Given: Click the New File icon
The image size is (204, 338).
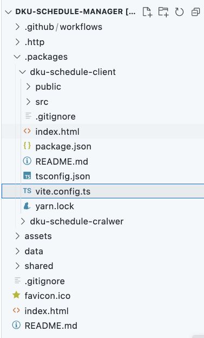Looking at the screenshot, I should pos(147,11).
